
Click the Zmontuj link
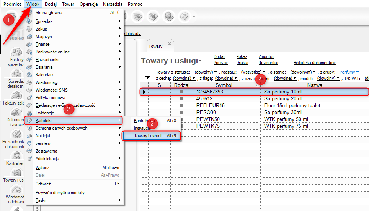pos(266,56)
